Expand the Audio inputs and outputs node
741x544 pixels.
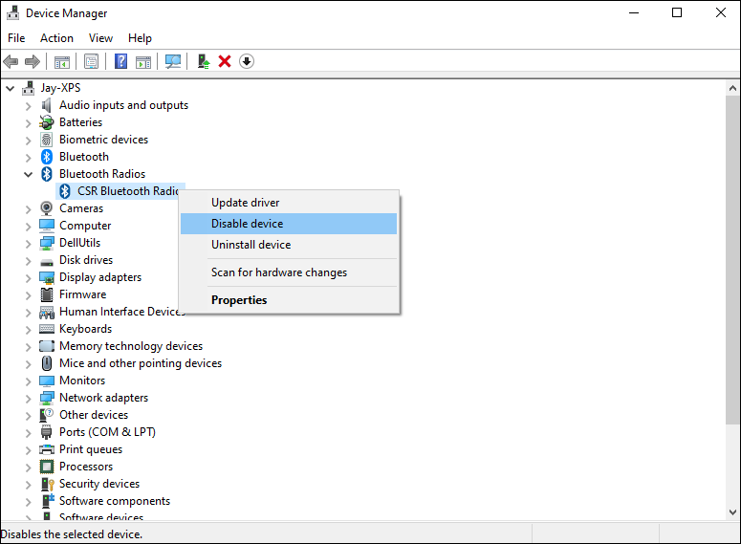(x=28, y=105)
